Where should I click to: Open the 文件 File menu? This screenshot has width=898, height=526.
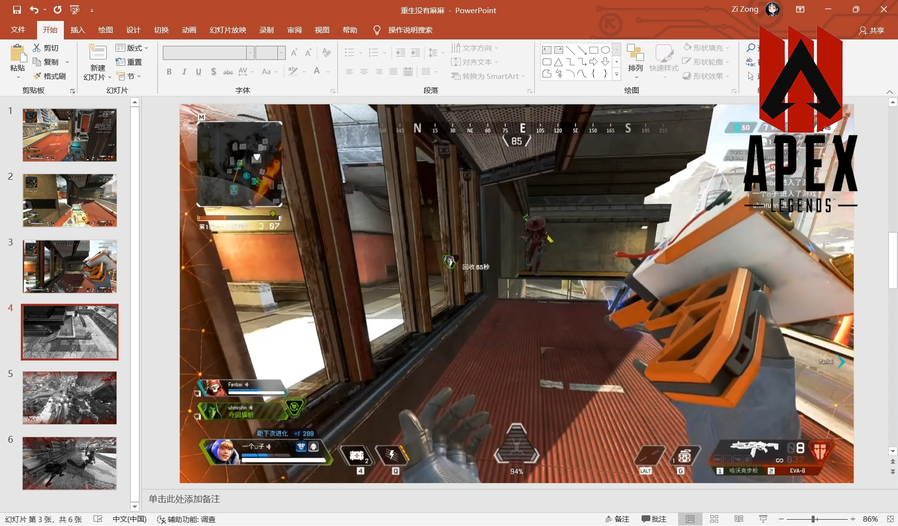pos(18,30)
